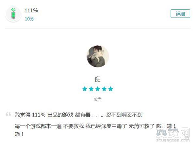
Task: Select the third rating star
Action: (98, 89)
